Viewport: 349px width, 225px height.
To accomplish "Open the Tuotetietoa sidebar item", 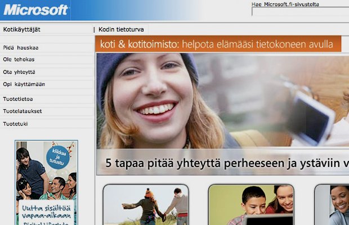I will coord(18,99).
